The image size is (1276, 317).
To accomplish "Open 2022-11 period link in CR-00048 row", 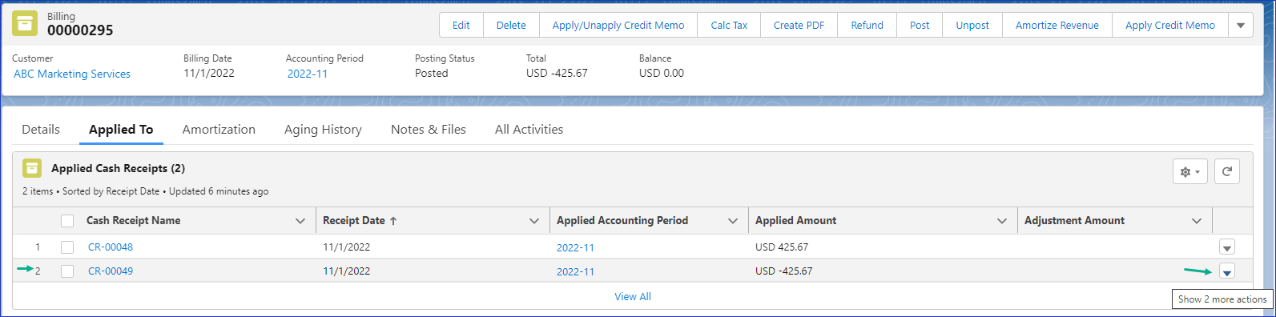I will (575, 248).
